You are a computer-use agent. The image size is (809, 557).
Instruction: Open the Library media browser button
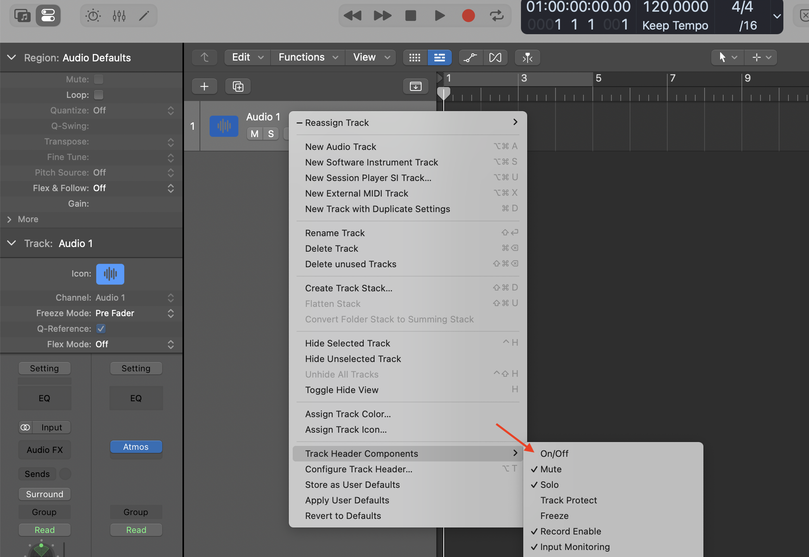click(23, 16)
